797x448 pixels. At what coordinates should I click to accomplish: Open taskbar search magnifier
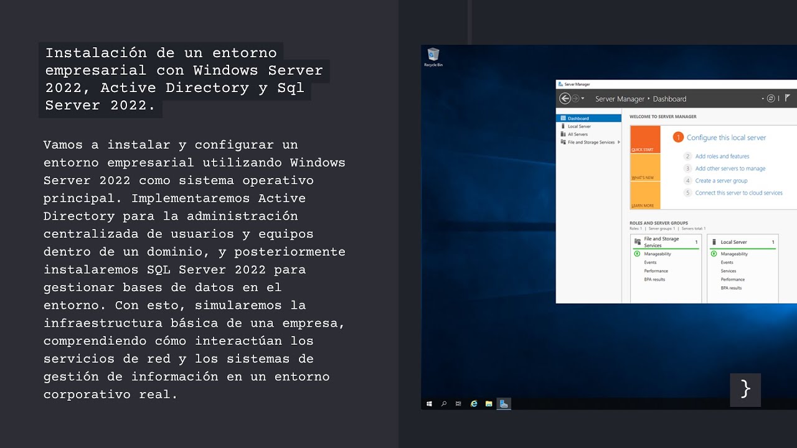click(x=444, y=404)
